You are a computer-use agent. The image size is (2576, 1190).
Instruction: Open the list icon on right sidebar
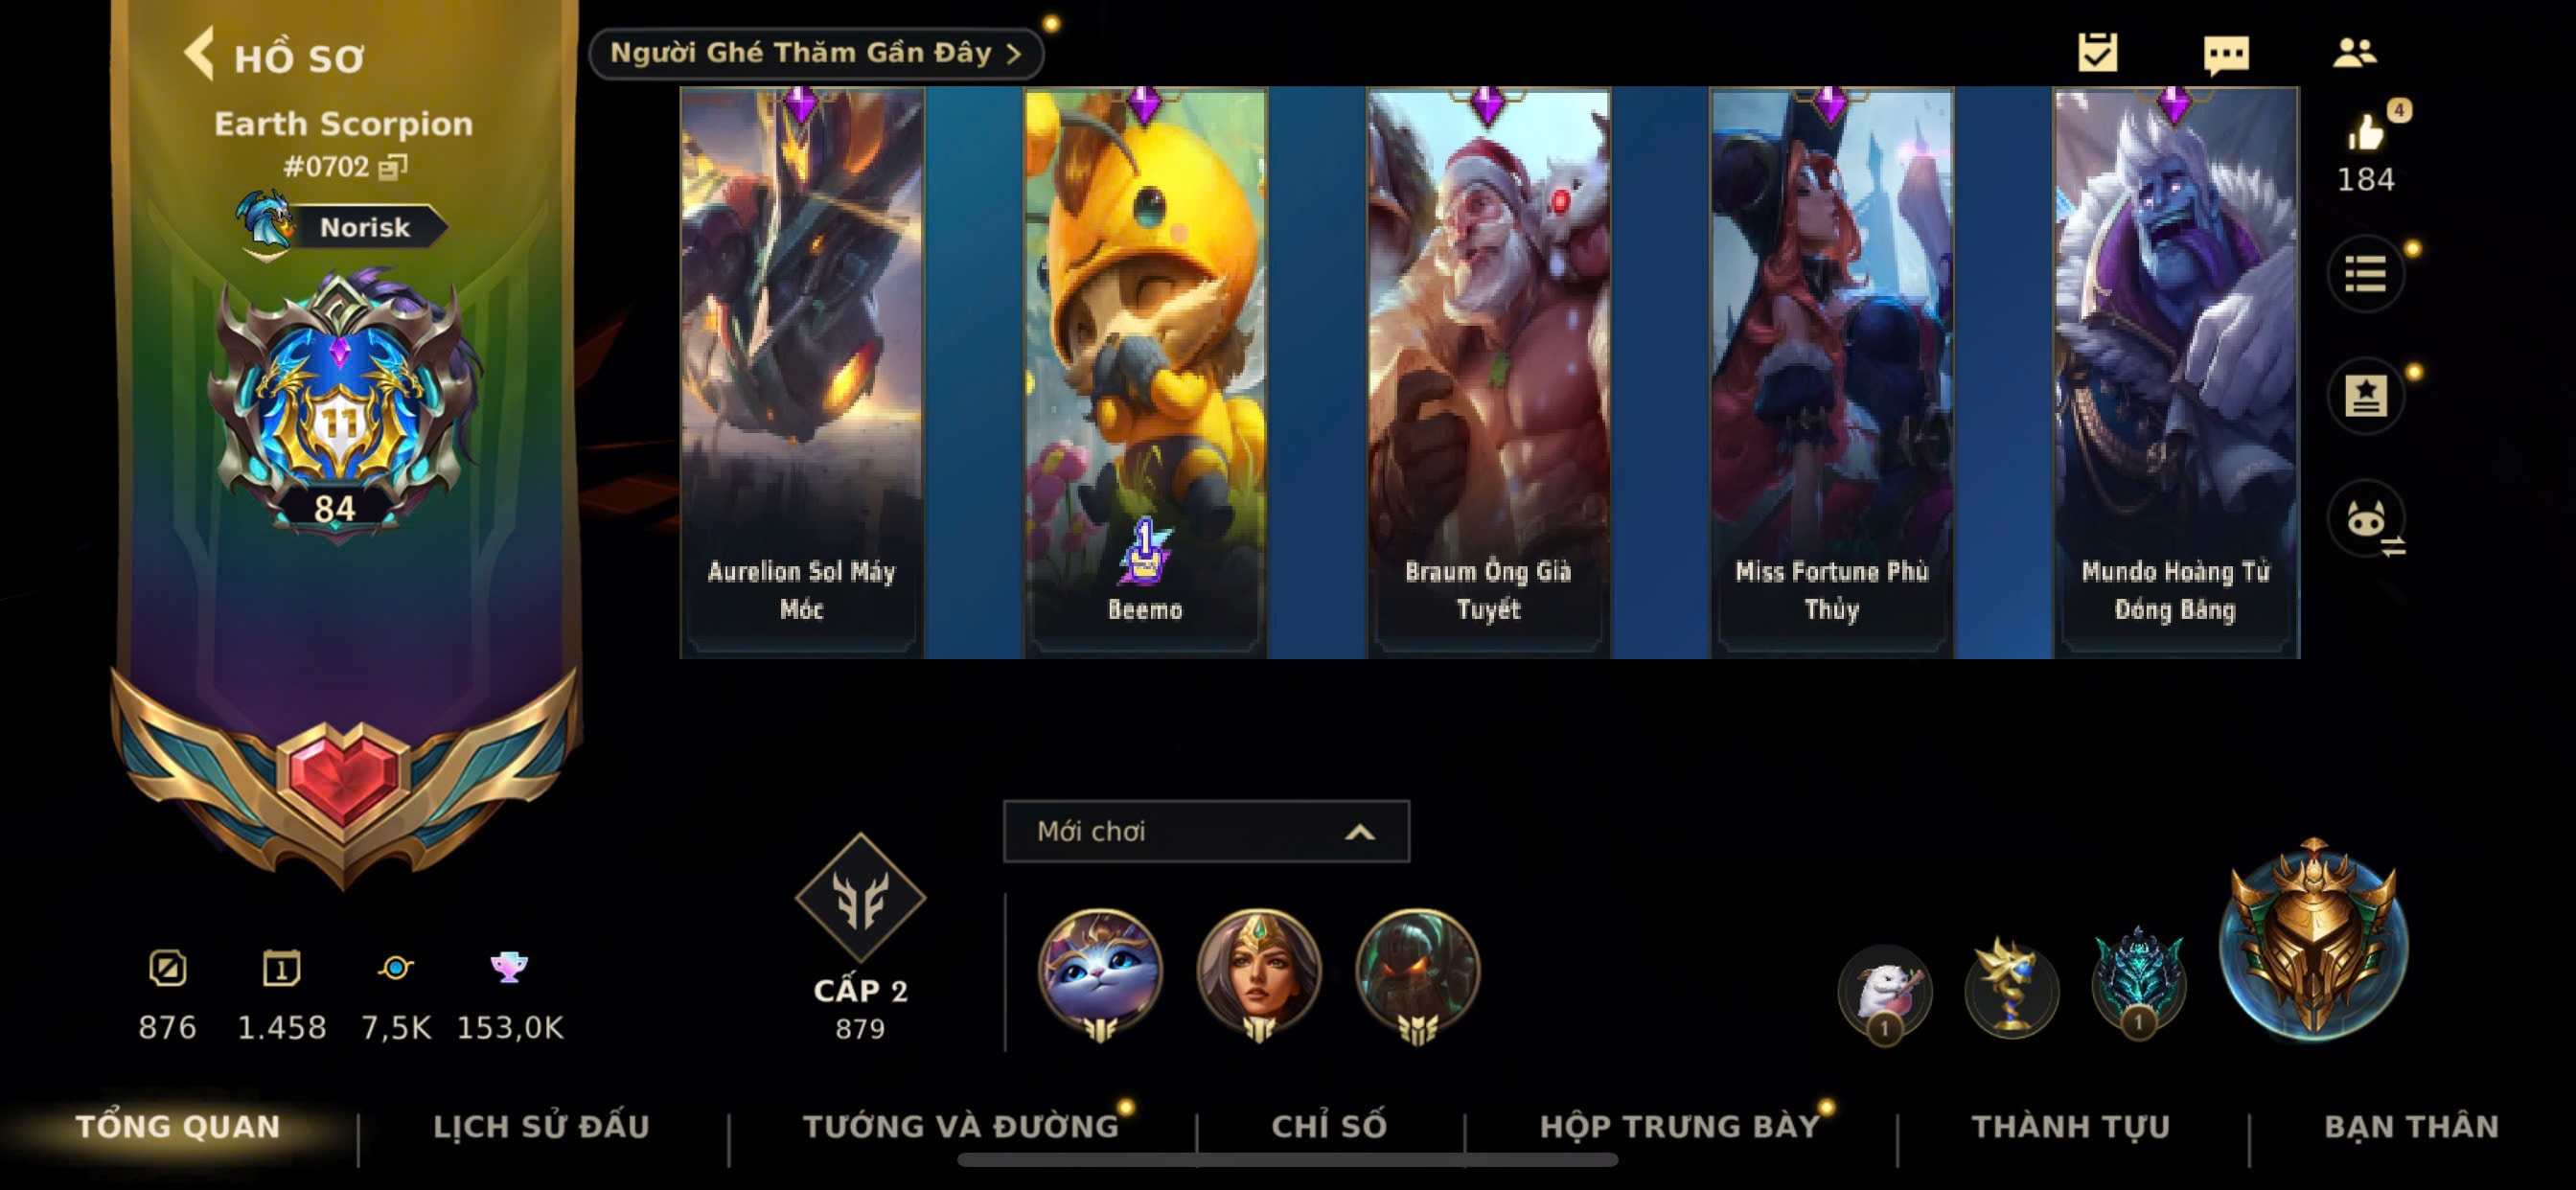coord(2365,273)
